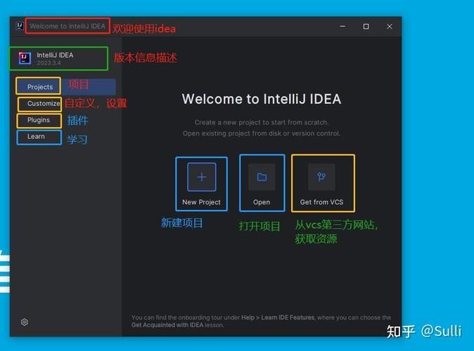
Task: Click 'Open existing project from disk or version control.'
Action: pyautogui.click(x=262, y=133)
